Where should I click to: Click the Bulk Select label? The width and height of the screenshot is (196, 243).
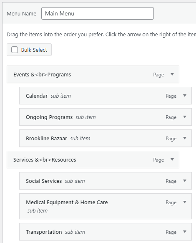tap(34, 50)
